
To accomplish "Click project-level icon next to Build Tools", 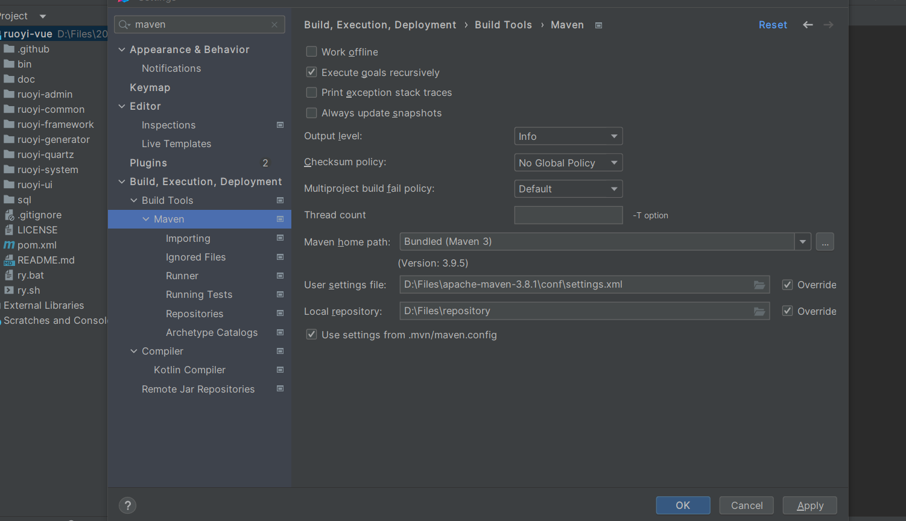I will pos(280,200).
